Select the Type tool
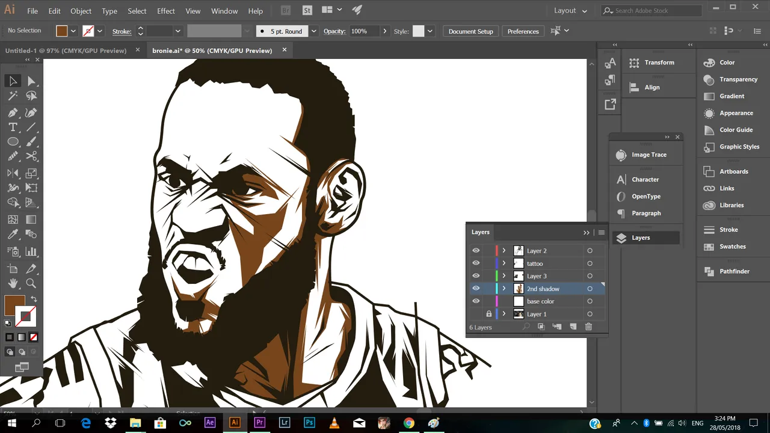 13,127
